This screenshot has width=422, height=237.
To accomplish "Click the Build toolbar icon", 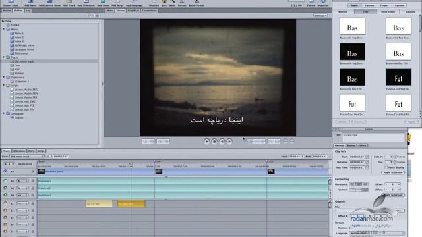I will point(173,2).
